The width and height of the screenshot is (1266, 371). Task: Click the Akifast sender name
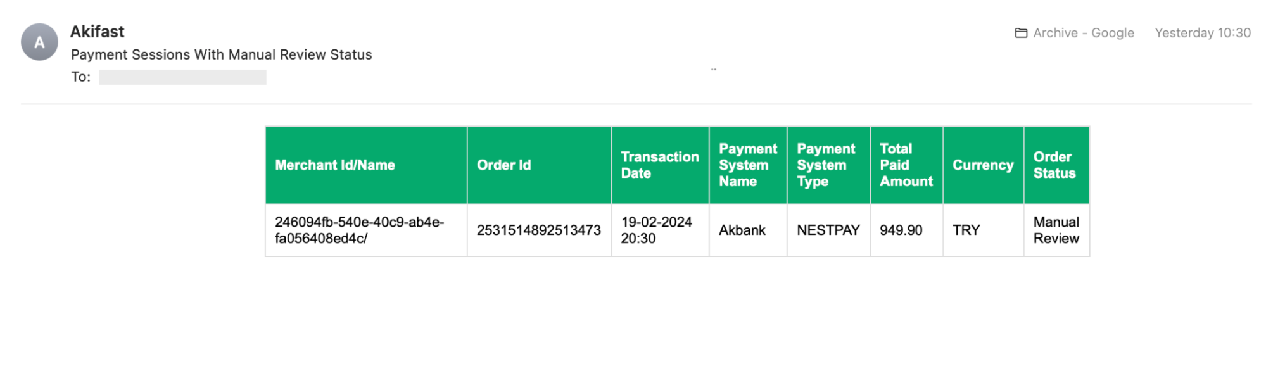98,32
